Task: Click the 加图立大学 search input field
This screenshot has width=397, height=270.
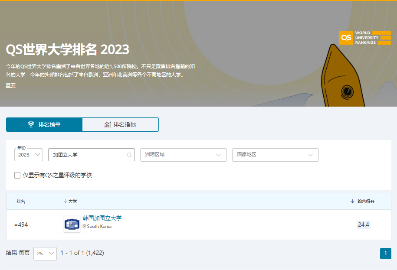Action: point(92,155)
